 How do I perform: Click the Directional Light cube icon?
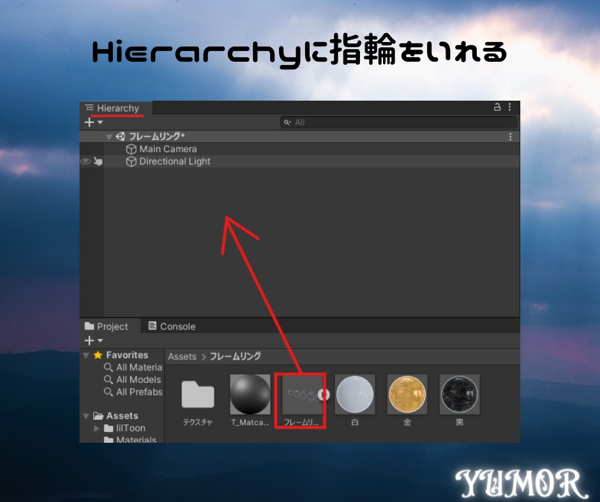coord(131,161)
